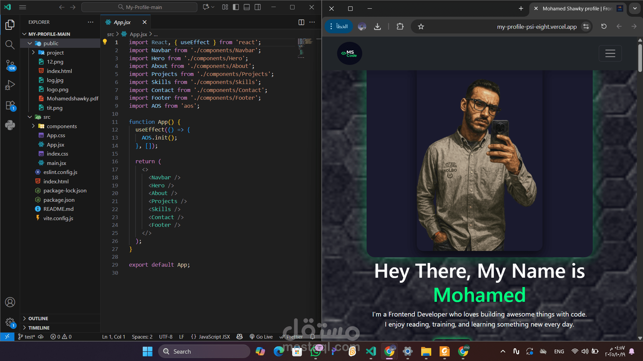Click the VS Code command center search box
643x361 pixels.
pos(139,7)
